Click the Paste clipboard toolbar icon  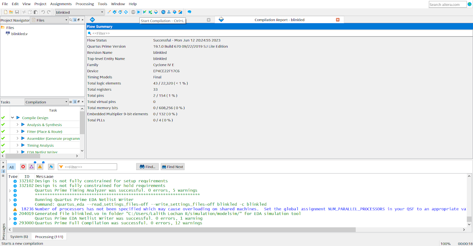[x=35, y=12]
